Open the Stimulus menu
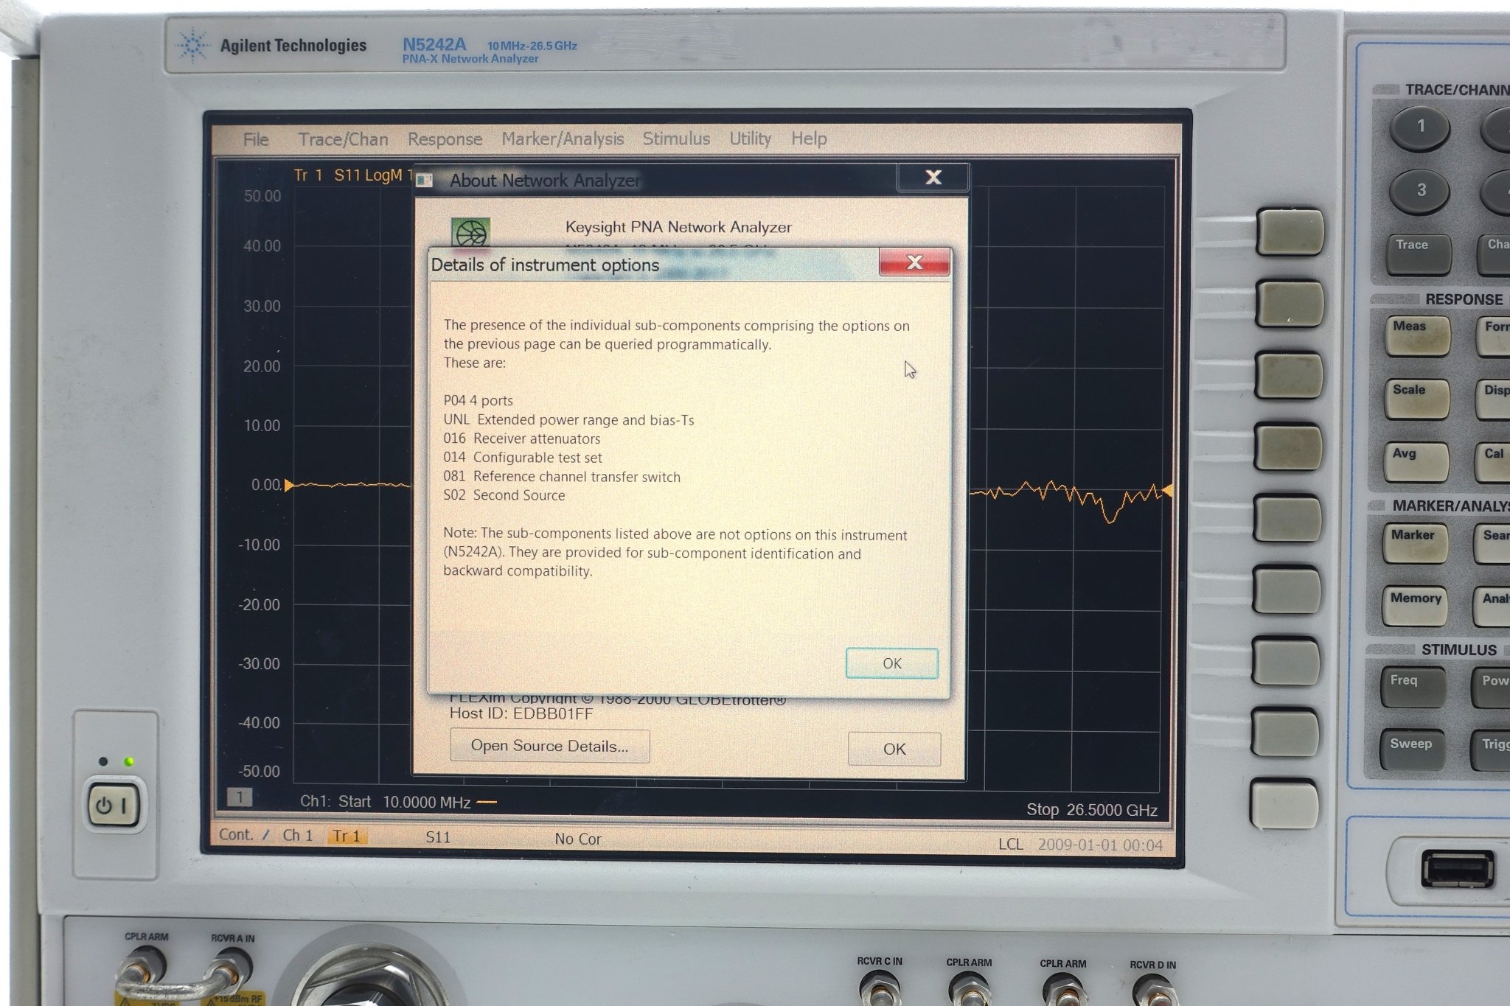The image size is (1510, 1006). click(x=676, y=139)
